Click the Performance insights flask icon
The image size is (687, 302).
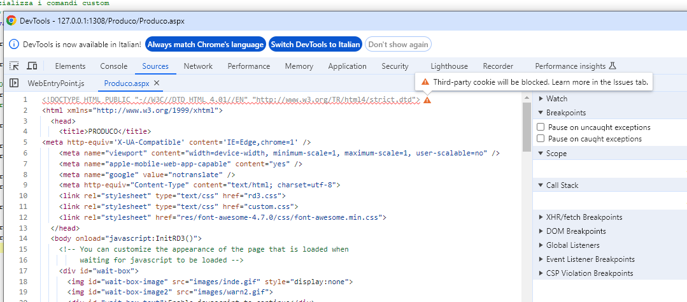613,66
